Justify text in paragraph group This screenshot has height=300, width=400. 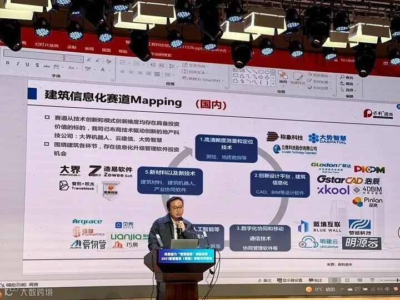pos(148,73)
